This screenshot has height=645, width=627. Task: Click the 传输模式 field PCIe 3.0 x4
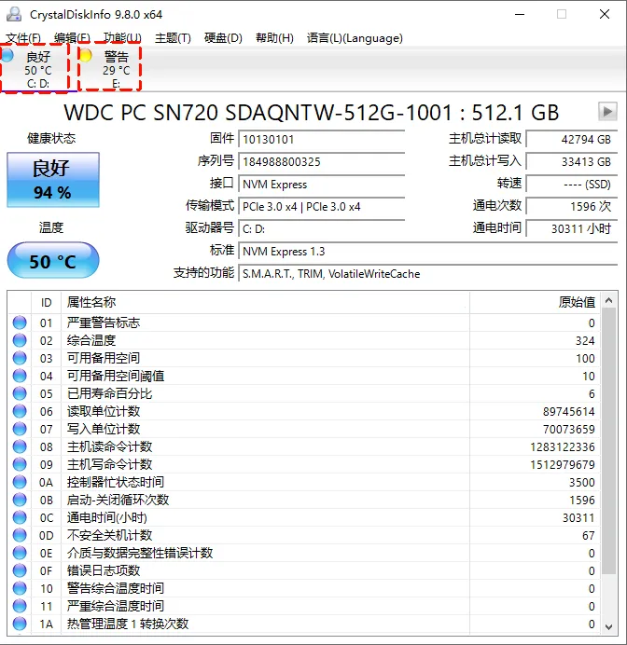322,207
